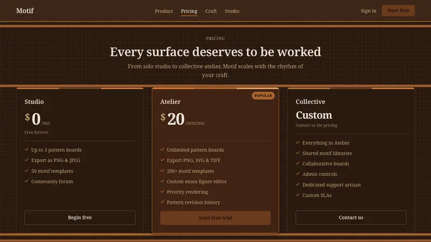431x242 pixels.
Task: Click the Custom price heading
Action: [x=314, y=115]
